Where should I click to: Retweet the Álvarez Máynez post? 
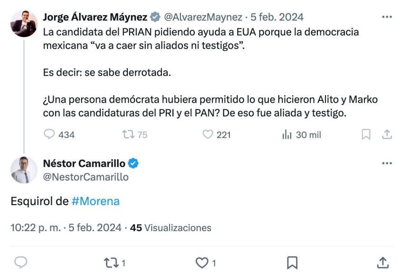128,135
